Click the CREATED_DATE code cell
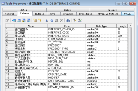Screen dimensions: 138x91 pyautogui.click(x=67, y=74)
